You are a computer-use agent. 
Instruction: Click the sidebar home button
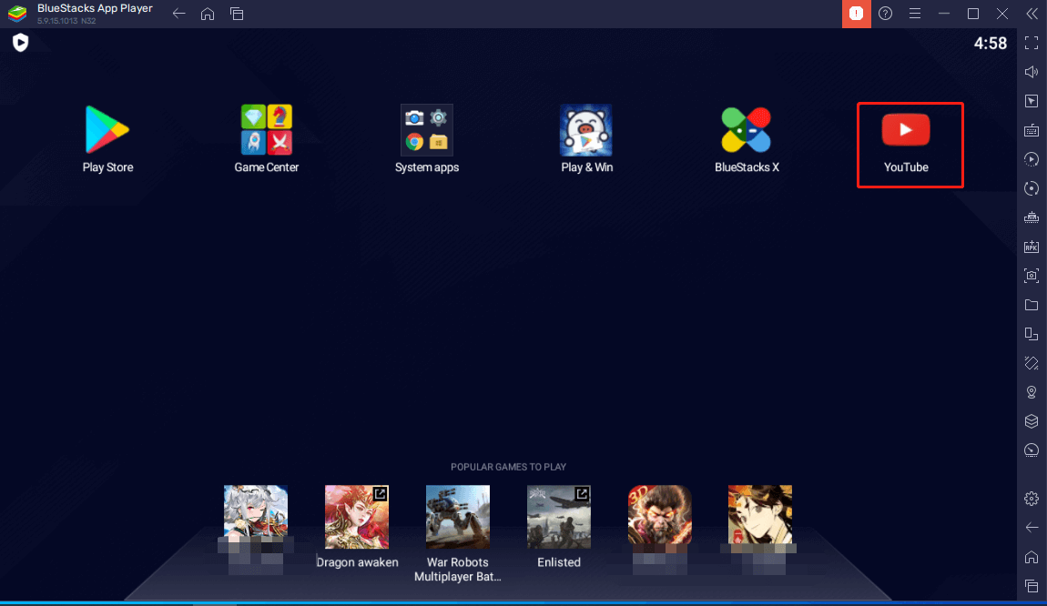pyautogui.click(x=1032, y=557)
